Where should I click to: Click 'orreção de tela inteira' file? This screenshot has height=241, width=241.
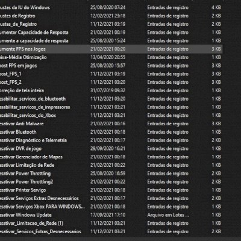(22, 90)
